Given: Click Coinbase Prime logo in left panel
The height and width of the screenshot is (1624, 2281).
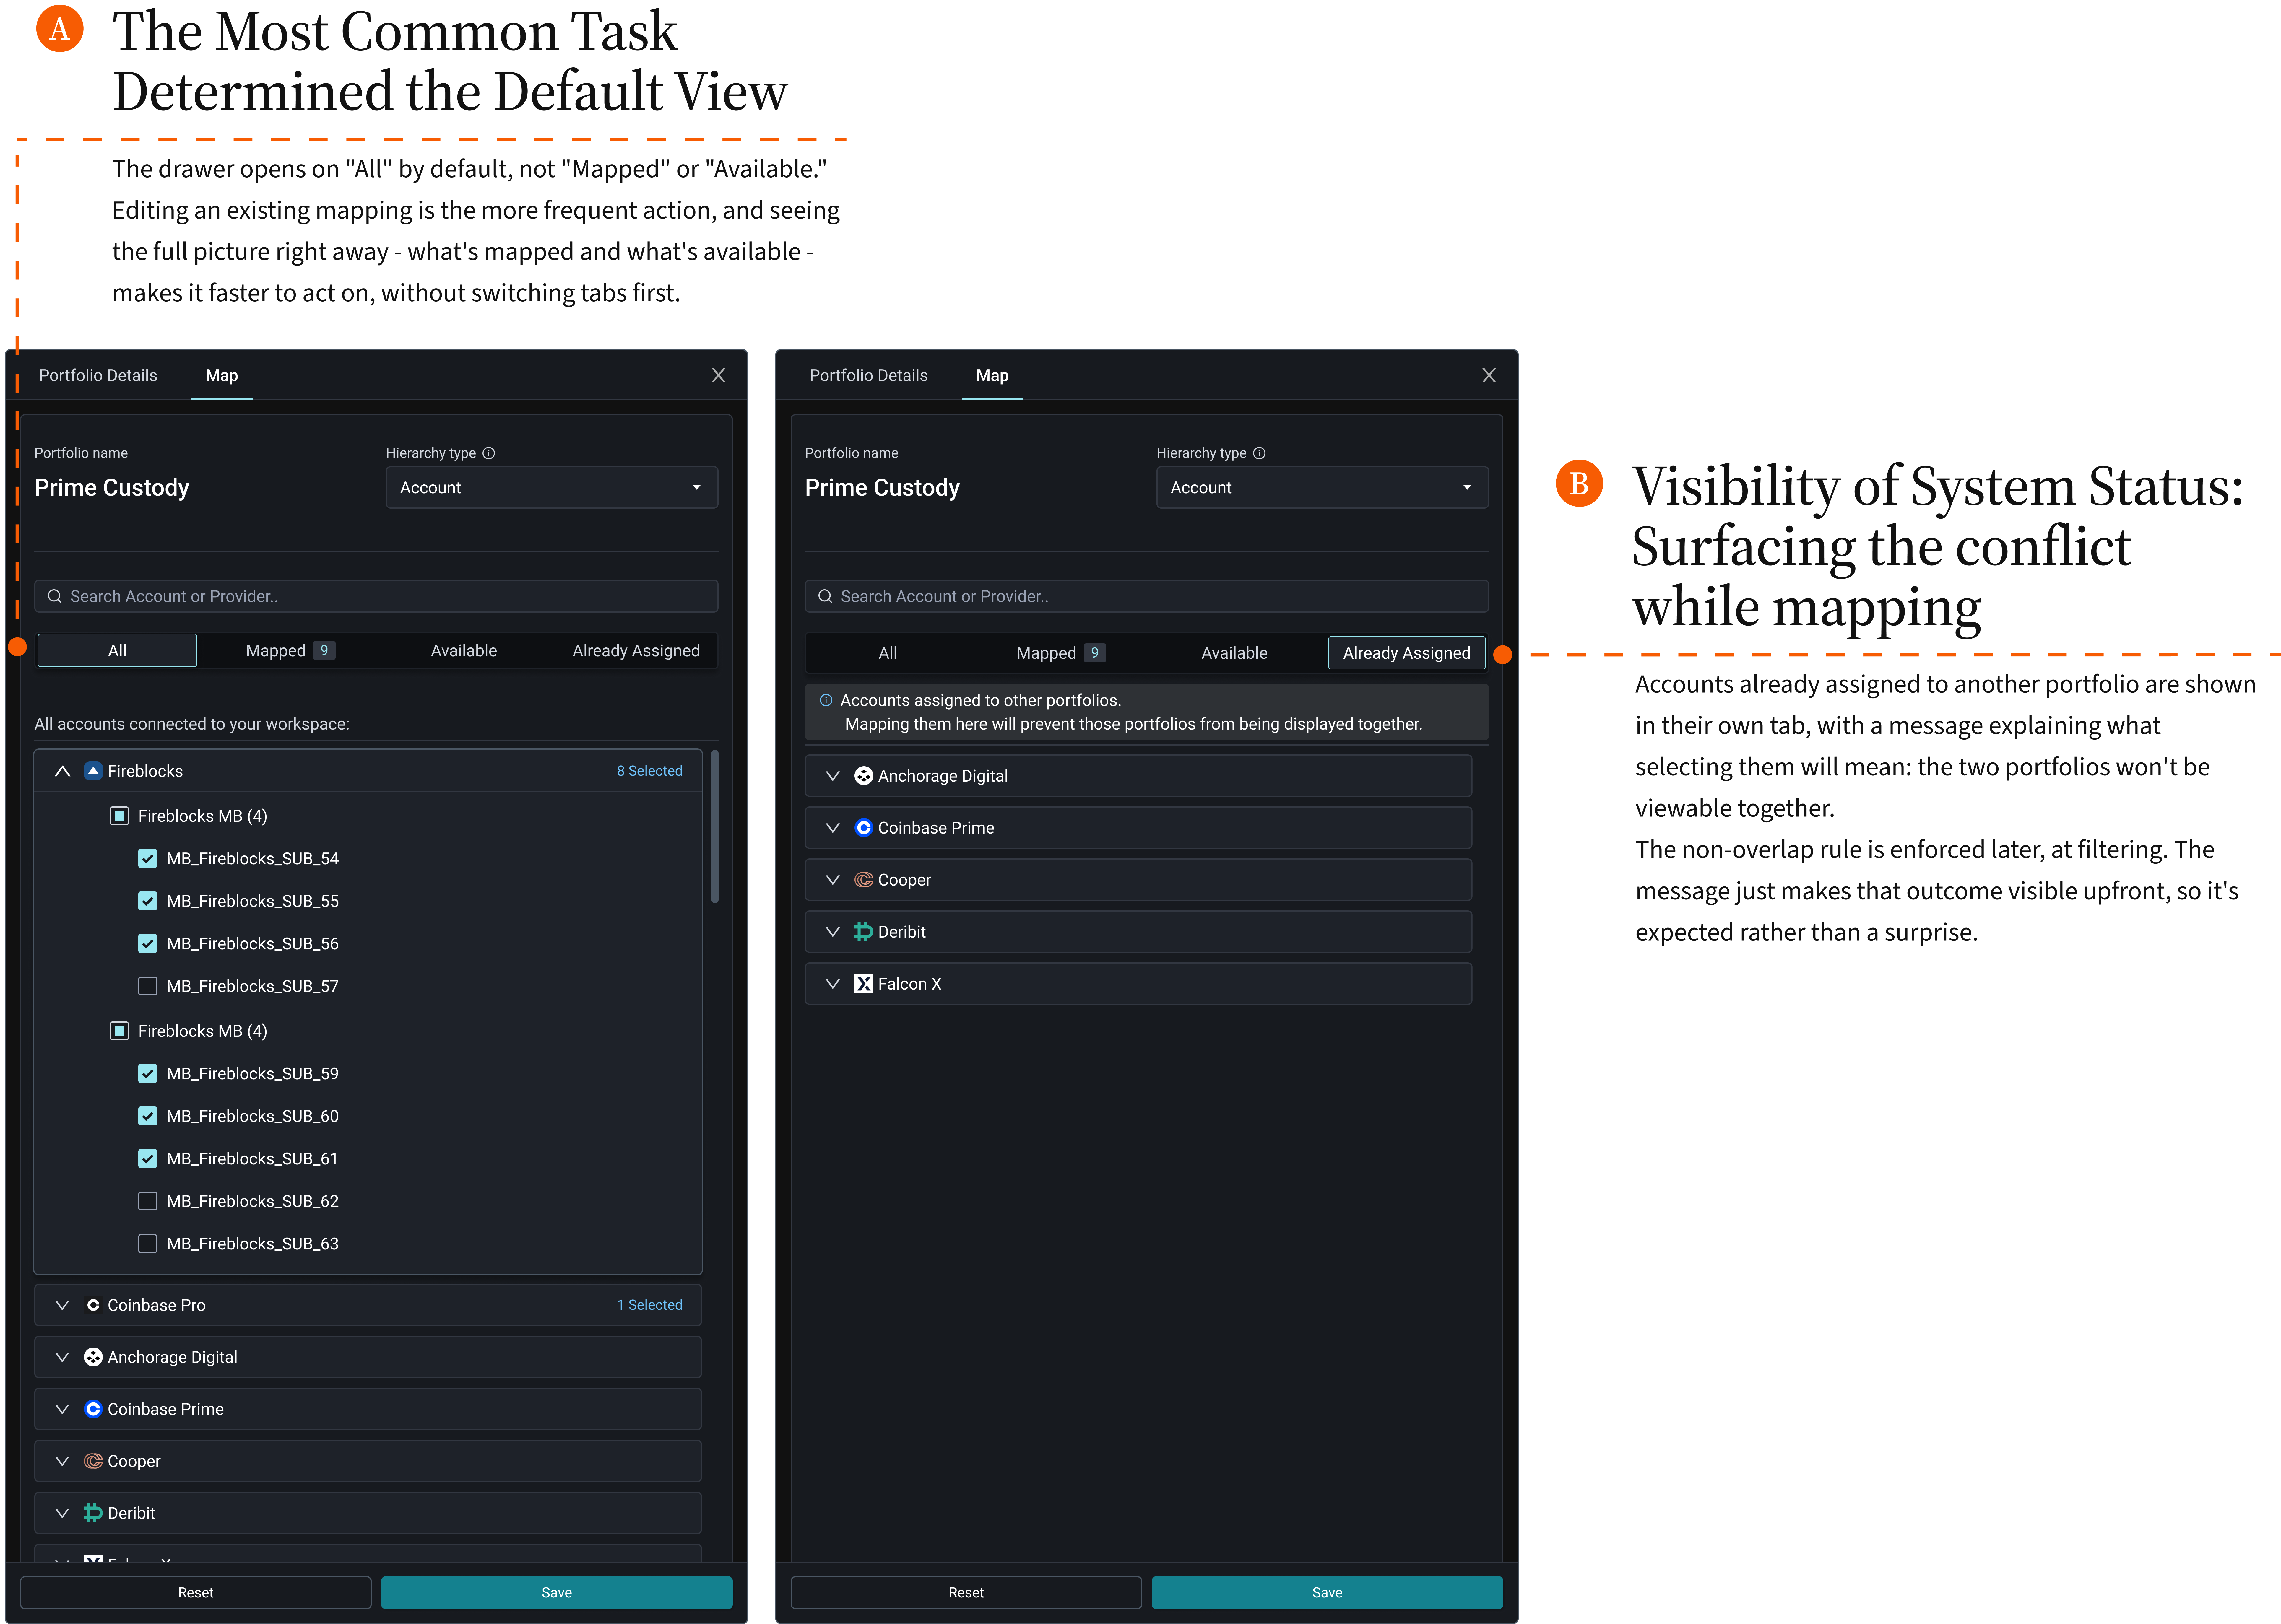Looking at the screenshot, I should point(93,1409).
